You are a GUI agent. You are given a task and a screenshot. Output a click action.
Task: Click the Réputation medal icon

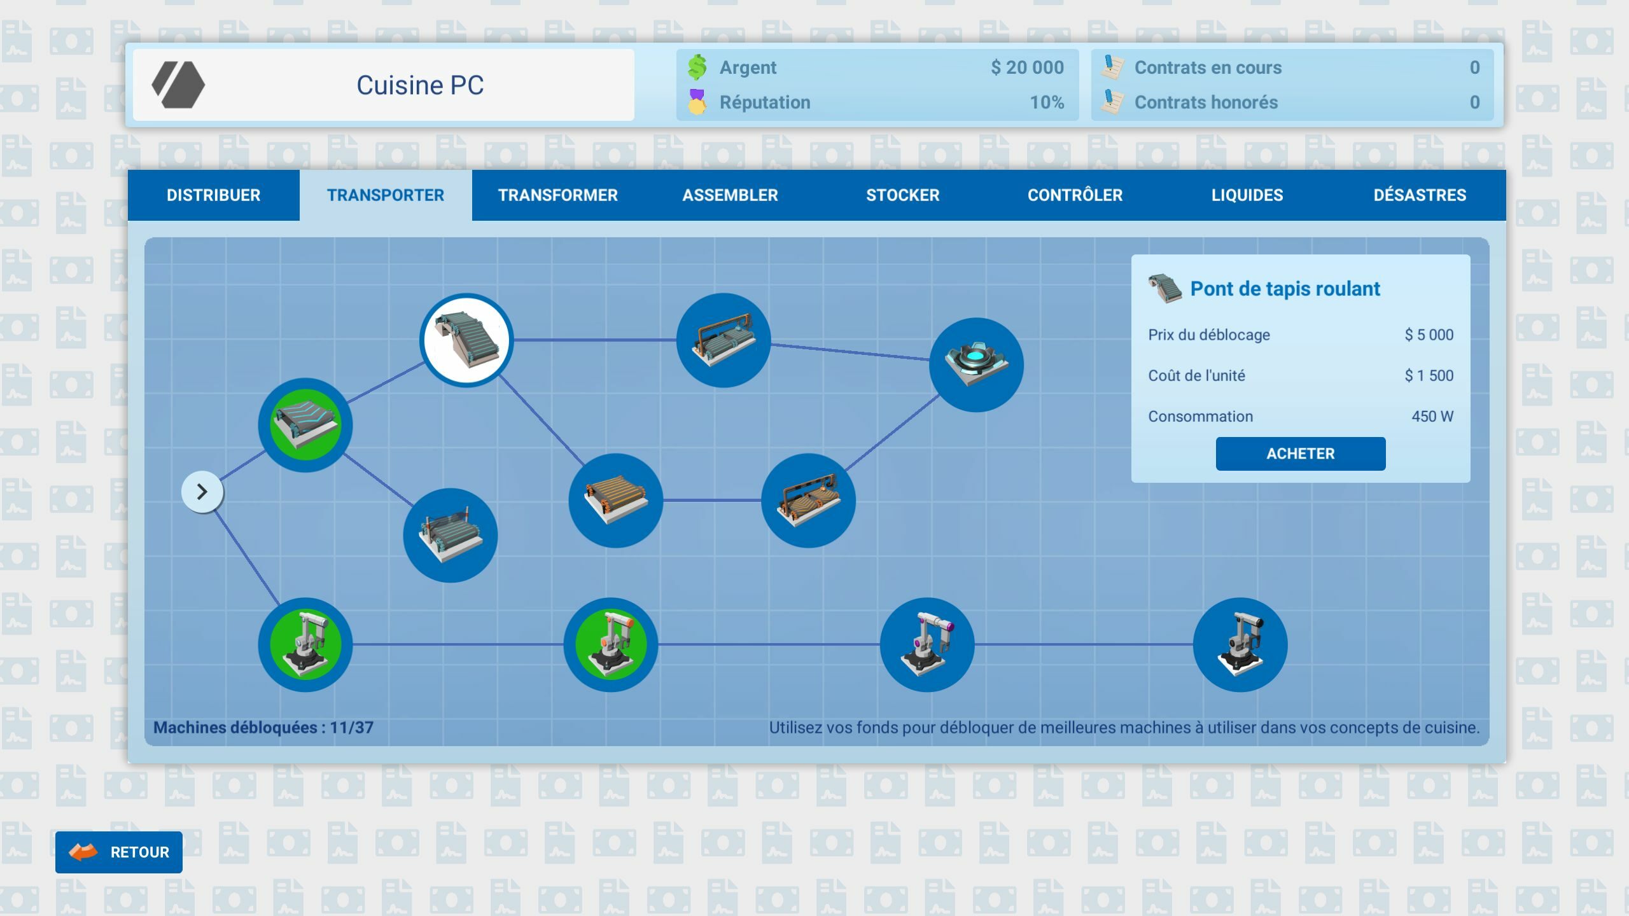click(697, 102)
